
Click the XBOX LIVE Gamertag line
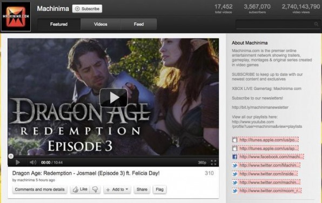pos(266,89)
